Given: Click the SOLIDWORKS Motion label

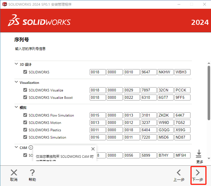Looking at the screenshot, I should pyautogui.click(x=45, y=123).
